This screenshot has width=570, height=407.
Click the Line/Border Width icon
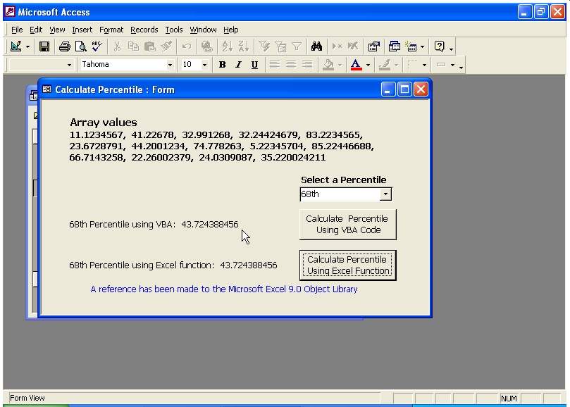tap(413, 65)
